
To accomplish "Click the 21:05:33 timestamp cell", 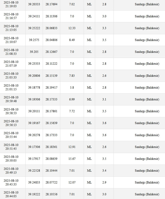I will (11, 76).
